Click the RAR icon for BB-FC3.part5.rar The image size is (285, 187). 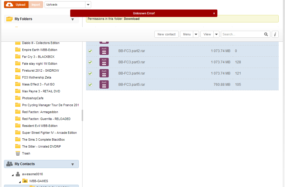(104, 85)
